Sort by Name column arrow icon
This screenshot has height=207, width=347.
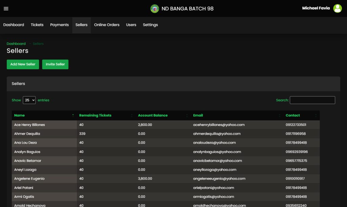[x=73, y=115]
